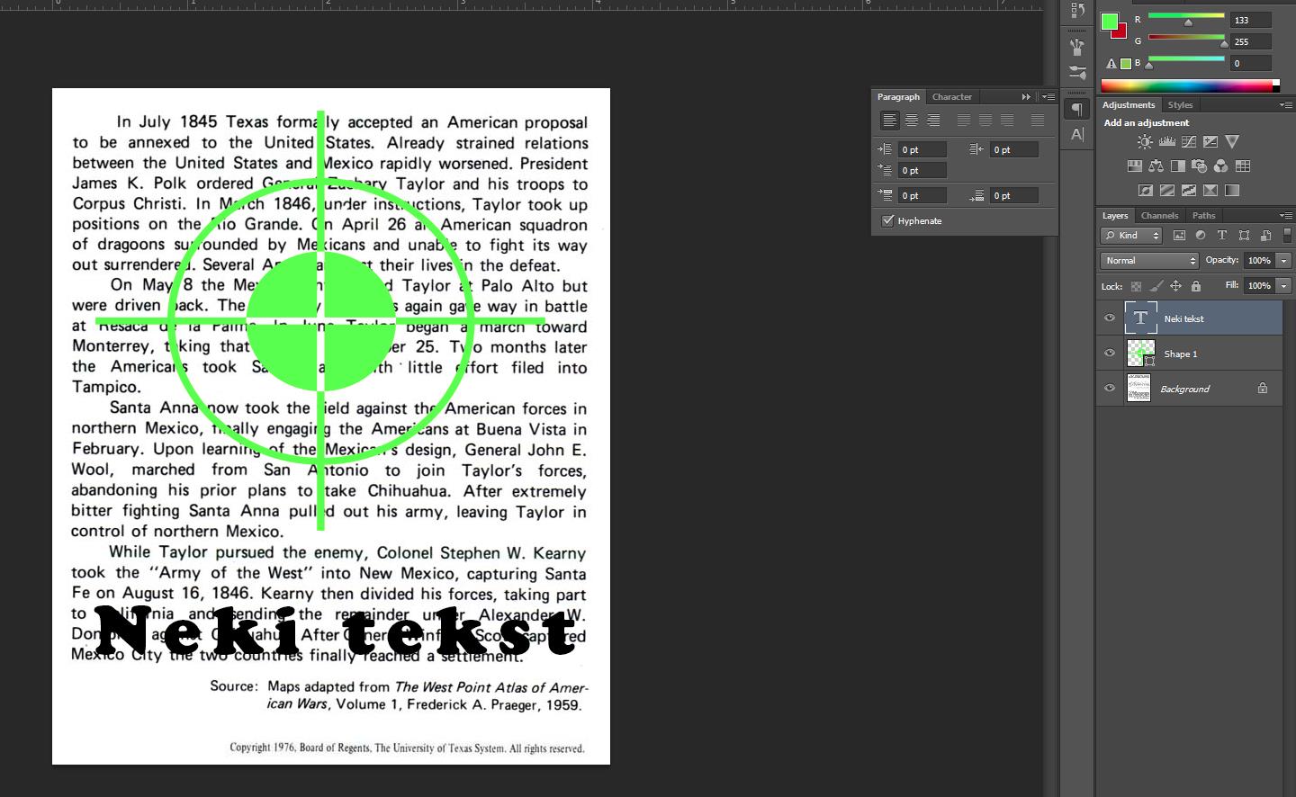Viewport: 1296px width, 797px height.
Task: Add a Threshold adjustment
Action: (1189, 190)
